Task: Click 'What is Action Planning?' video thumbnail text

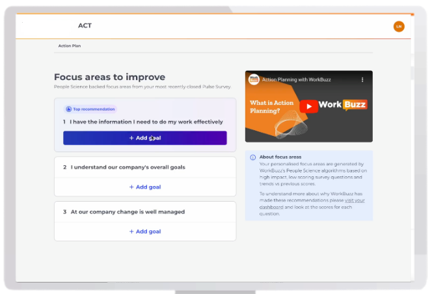Action: (272, 107)
